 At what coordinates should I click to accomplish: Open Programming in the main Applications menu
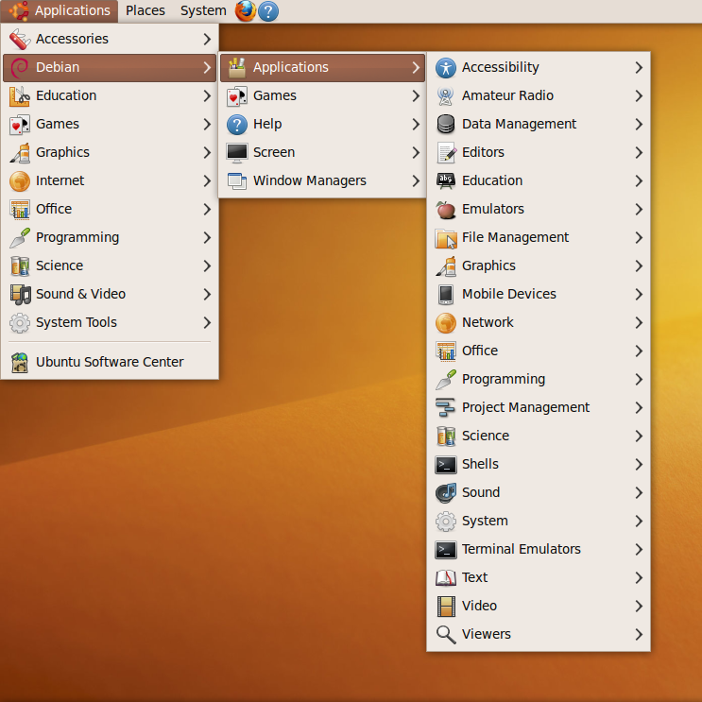coord(110,238)
